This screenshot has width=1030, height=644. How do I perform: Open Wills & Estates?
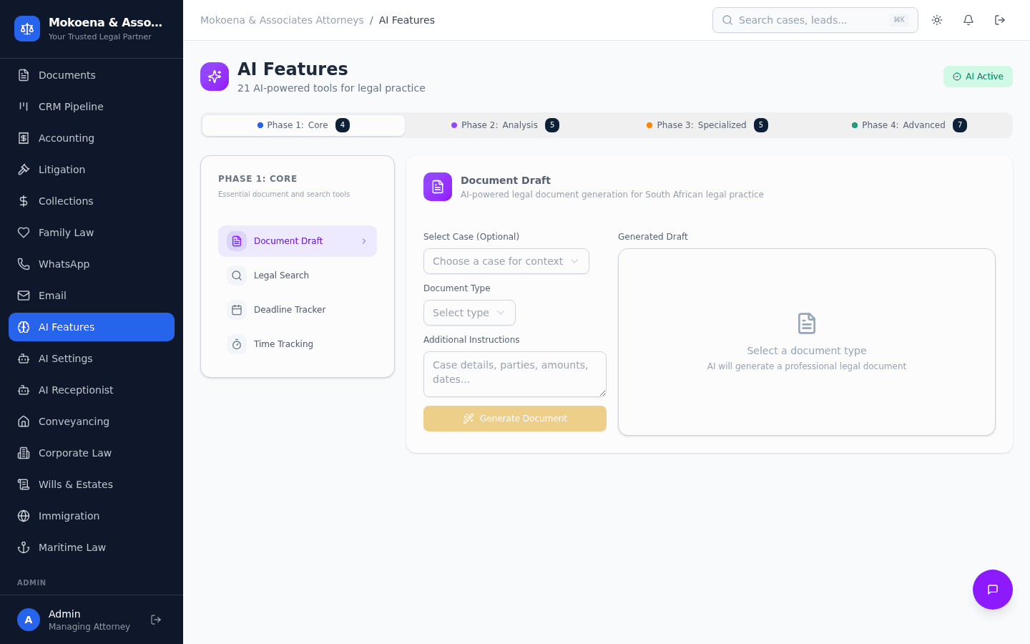(92, 484)
